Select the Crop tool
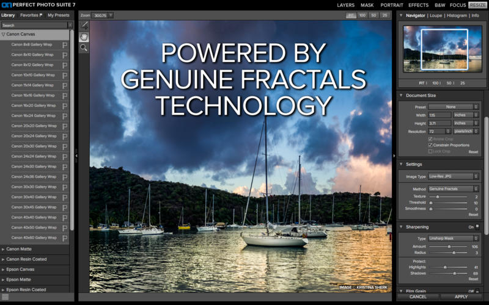 (x=84, y=26)
